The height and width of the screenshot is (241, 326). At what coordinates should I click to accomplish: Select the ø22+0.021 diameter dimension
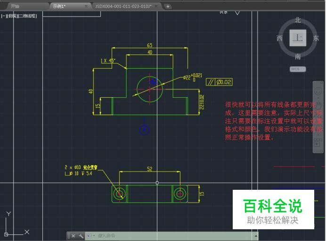click(x=192, y=77)
